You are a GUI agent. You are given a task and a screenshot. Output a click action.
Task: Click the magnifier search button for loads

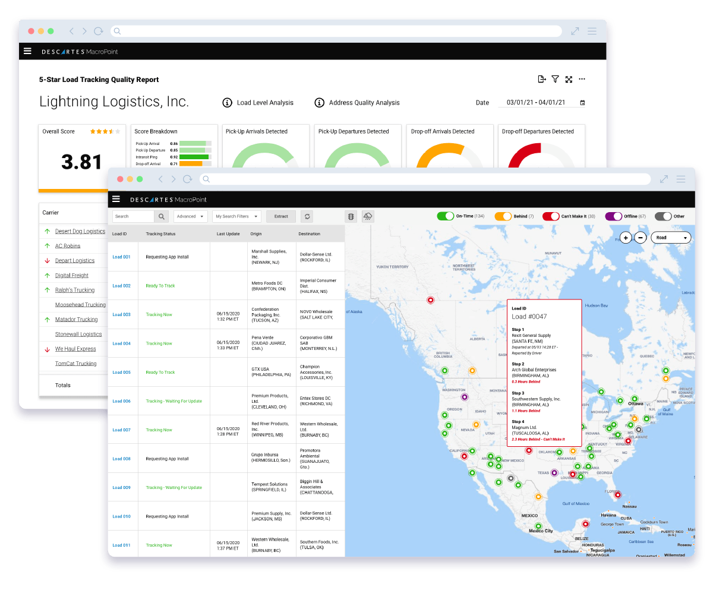coord(162,216)
